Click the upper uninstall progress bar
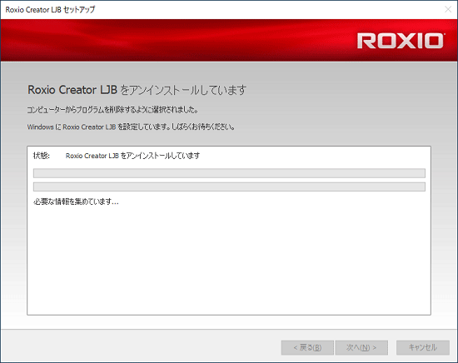 coord(229,173)
